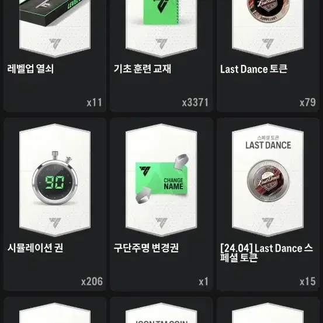The image size is (323, 323).
Task: Select the stopwatch showing 90
Action: [55, 178]
